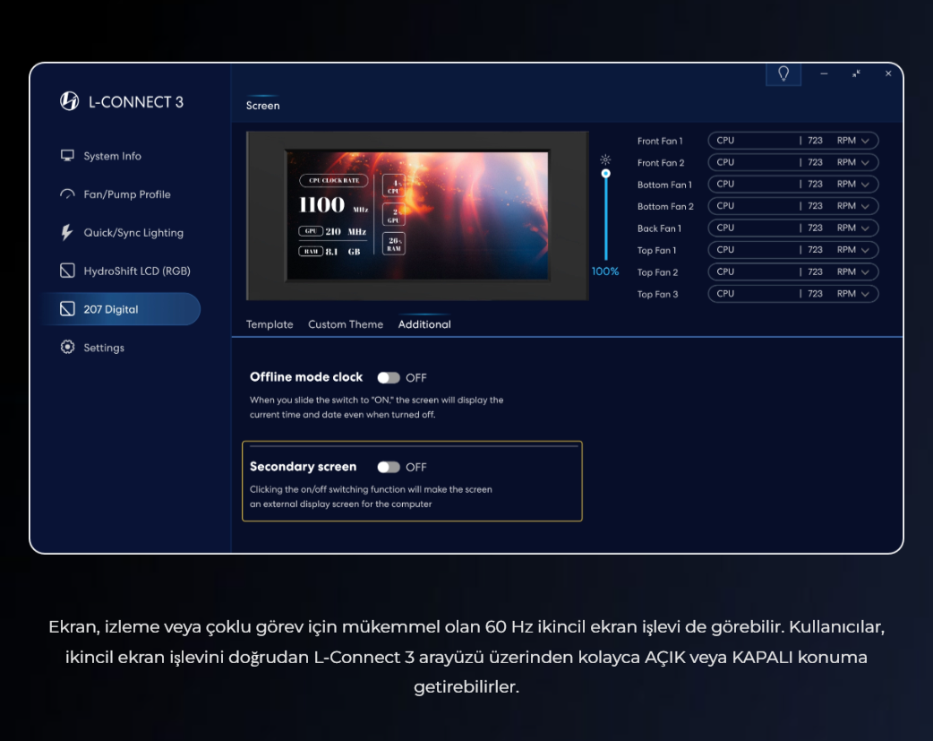This screenshot has width=933, height=741.
Task: Expand the Top Fan 2 dropdown
Action: (792, 271)
